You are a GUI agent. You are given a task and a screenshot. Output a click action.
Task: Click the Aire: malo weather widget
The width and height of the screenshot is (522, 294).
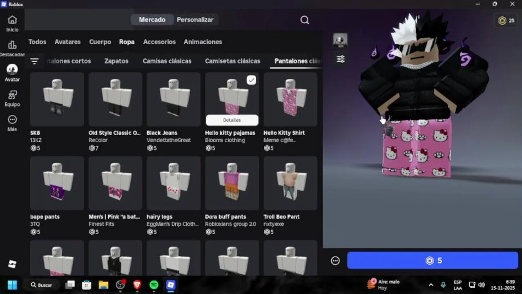384,285
